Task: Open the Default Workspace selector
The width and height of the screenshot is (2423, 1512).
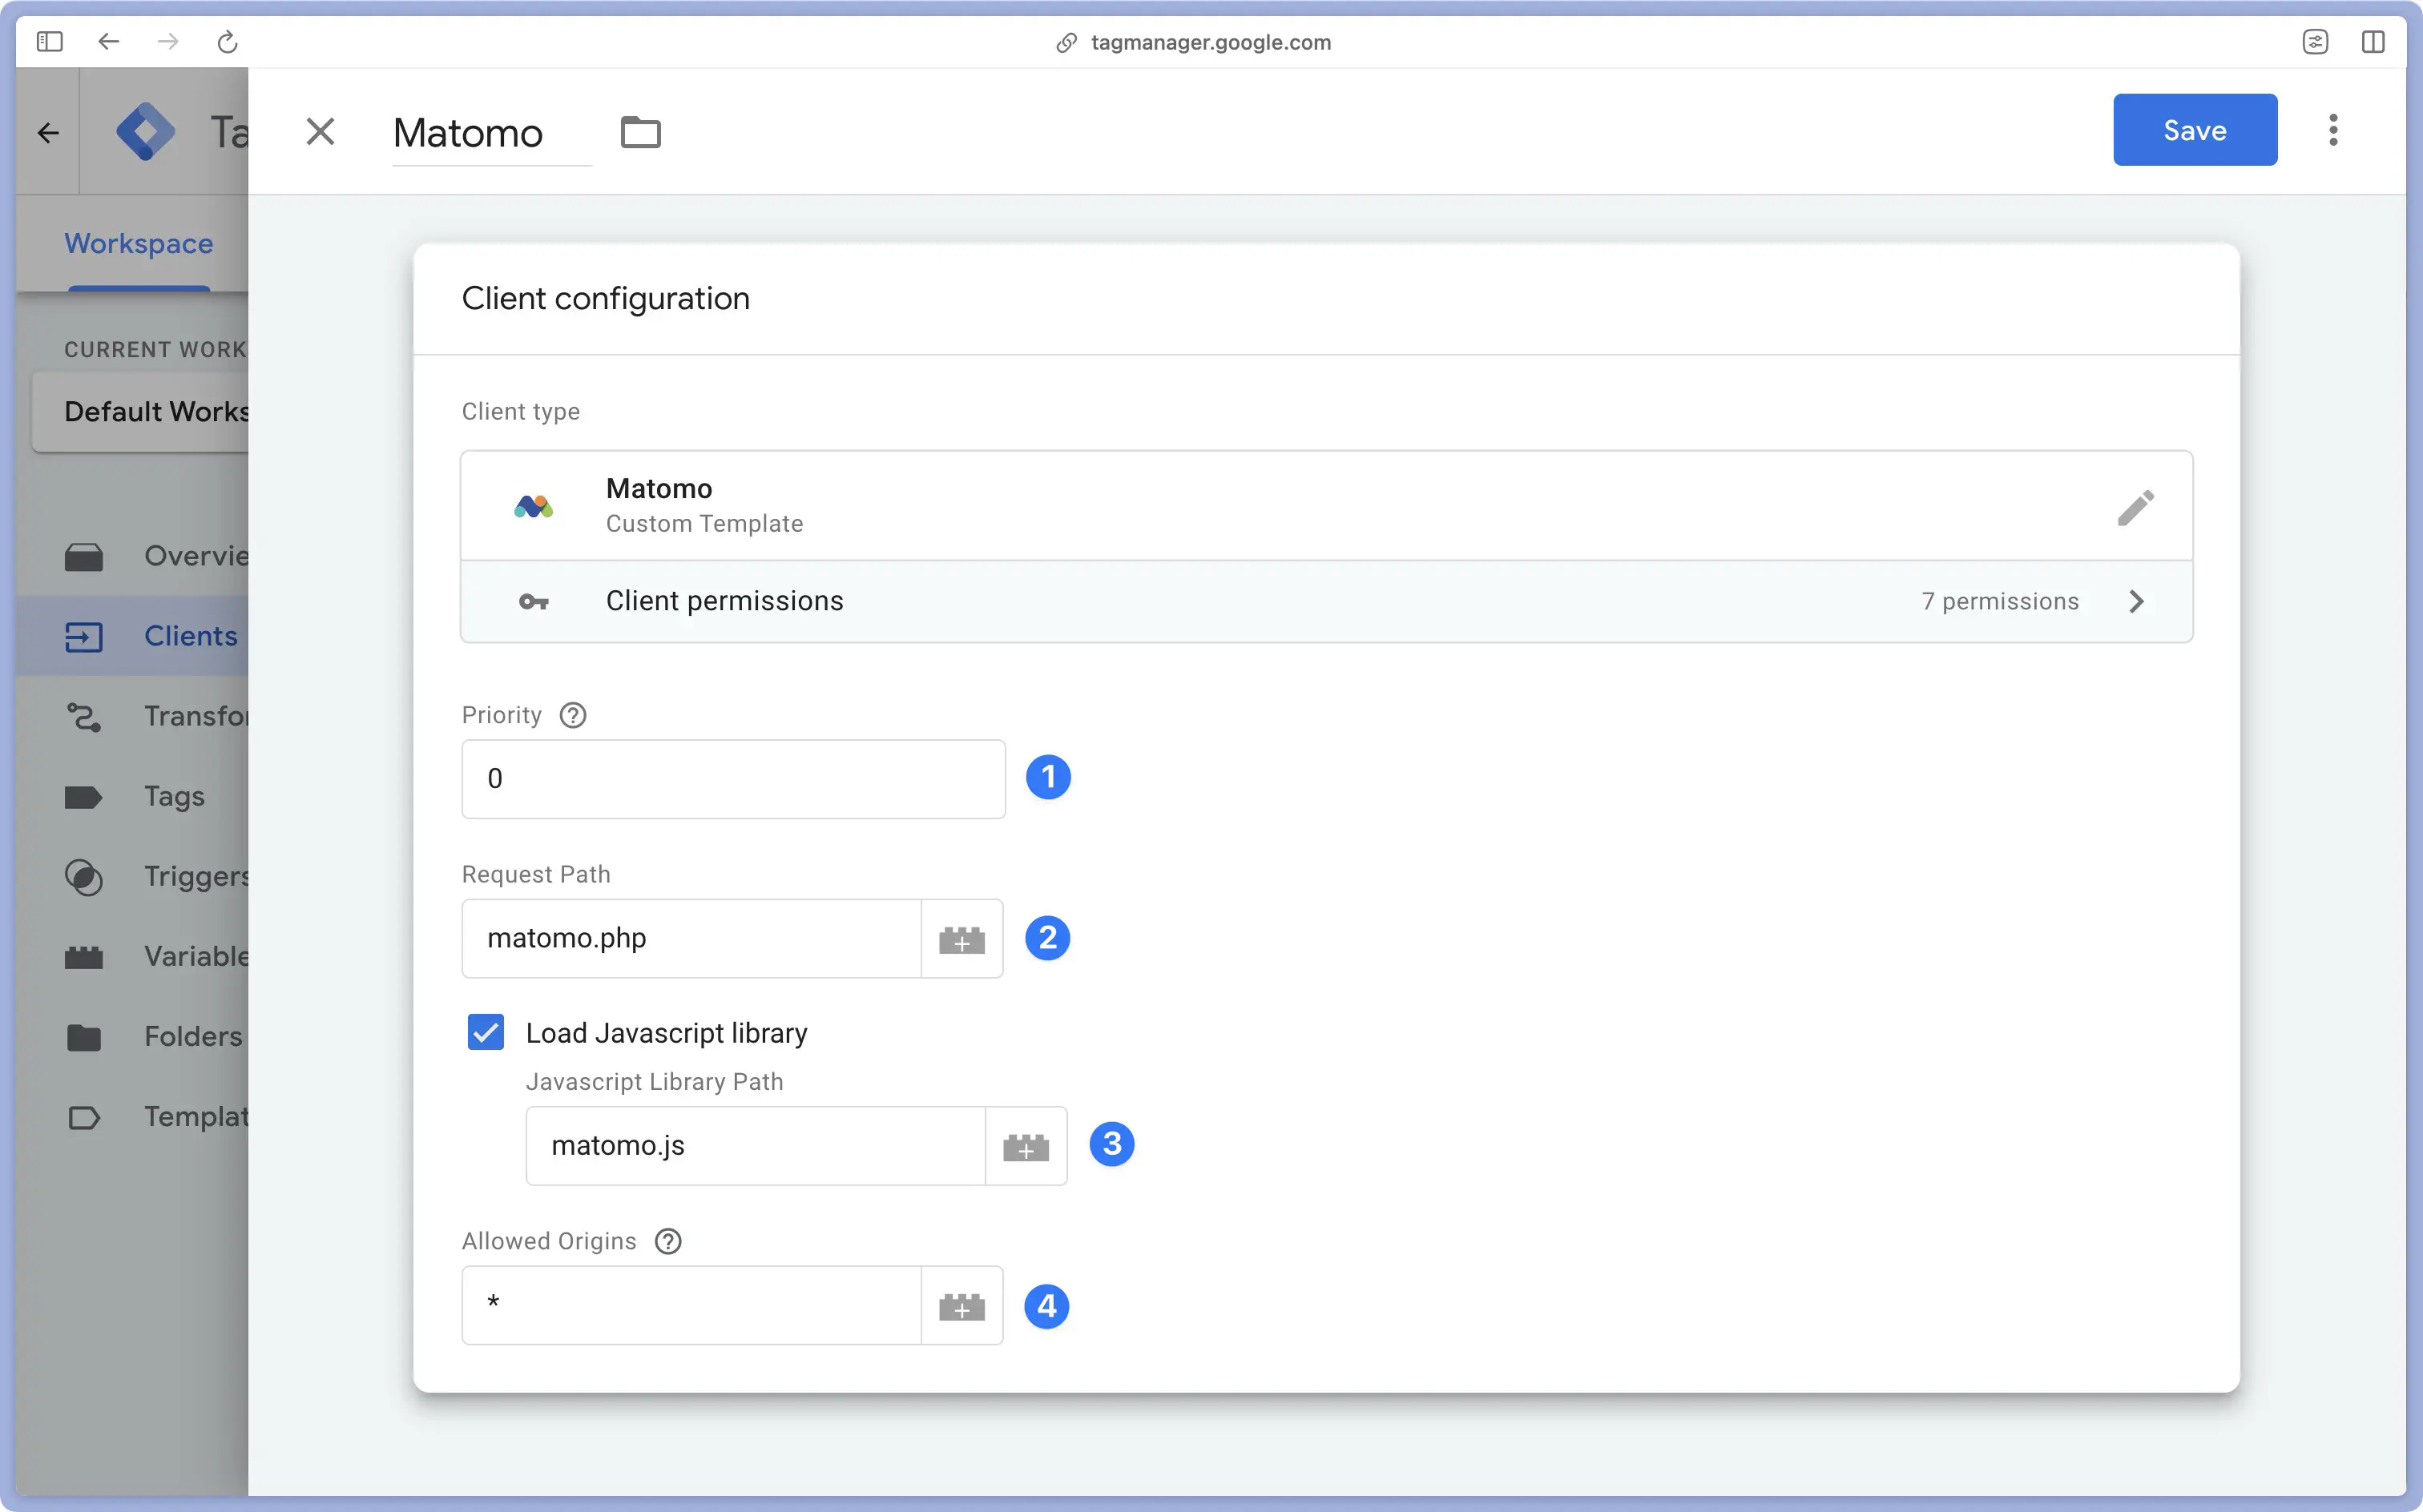Action: tap(141, 412)
